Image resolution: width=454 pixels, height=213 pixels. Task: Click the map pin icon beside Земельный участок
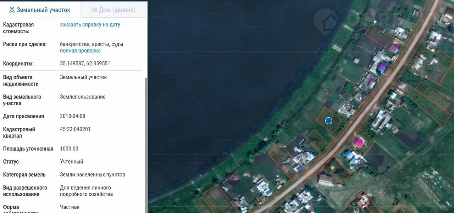click(12, 10)
